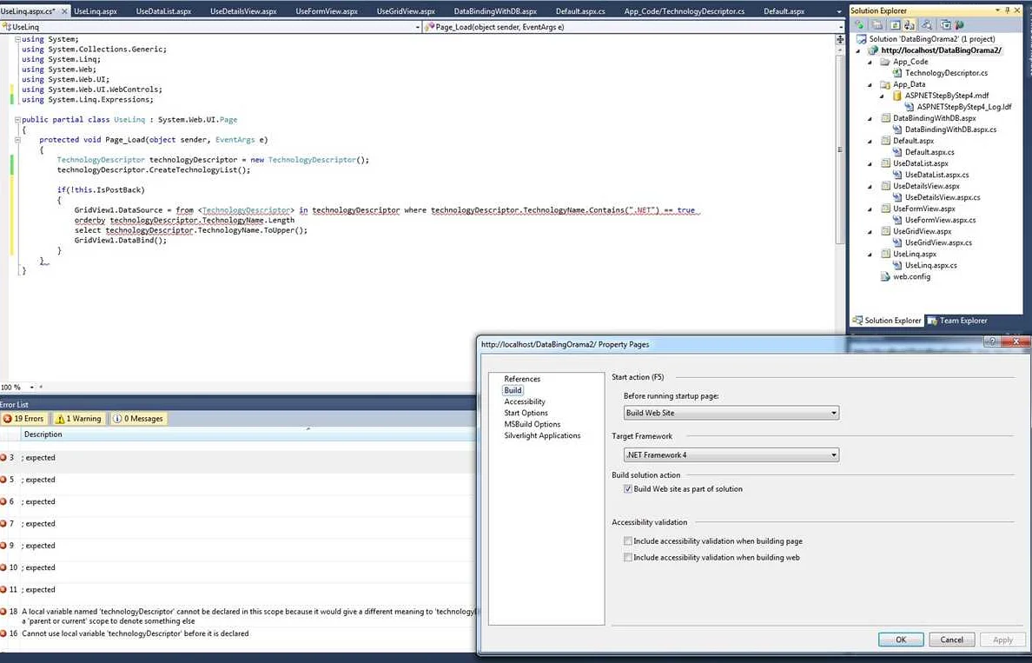Click Apply in Property Pages dialog
The height and width of the screenshot is (663, 1032).
point(1002,640)
